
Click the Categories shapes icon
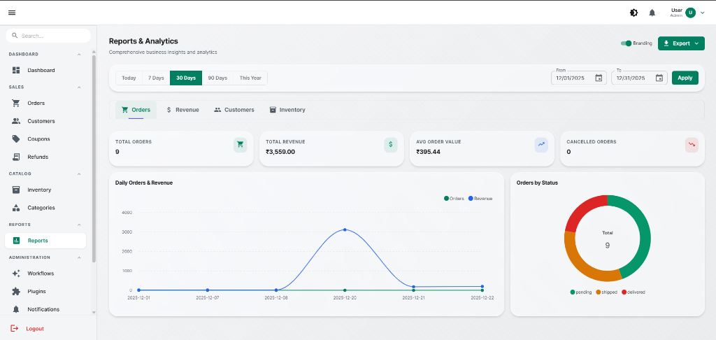[16, 208]
